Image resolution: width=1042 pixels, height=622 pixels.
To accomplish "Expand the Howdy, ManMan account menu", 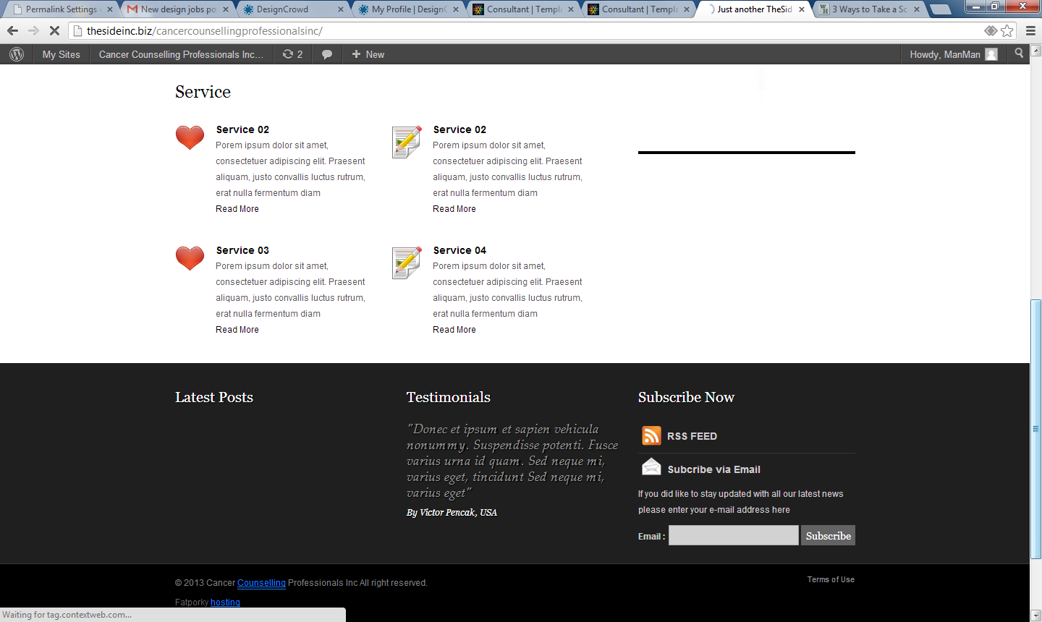I will coord(954,54).
